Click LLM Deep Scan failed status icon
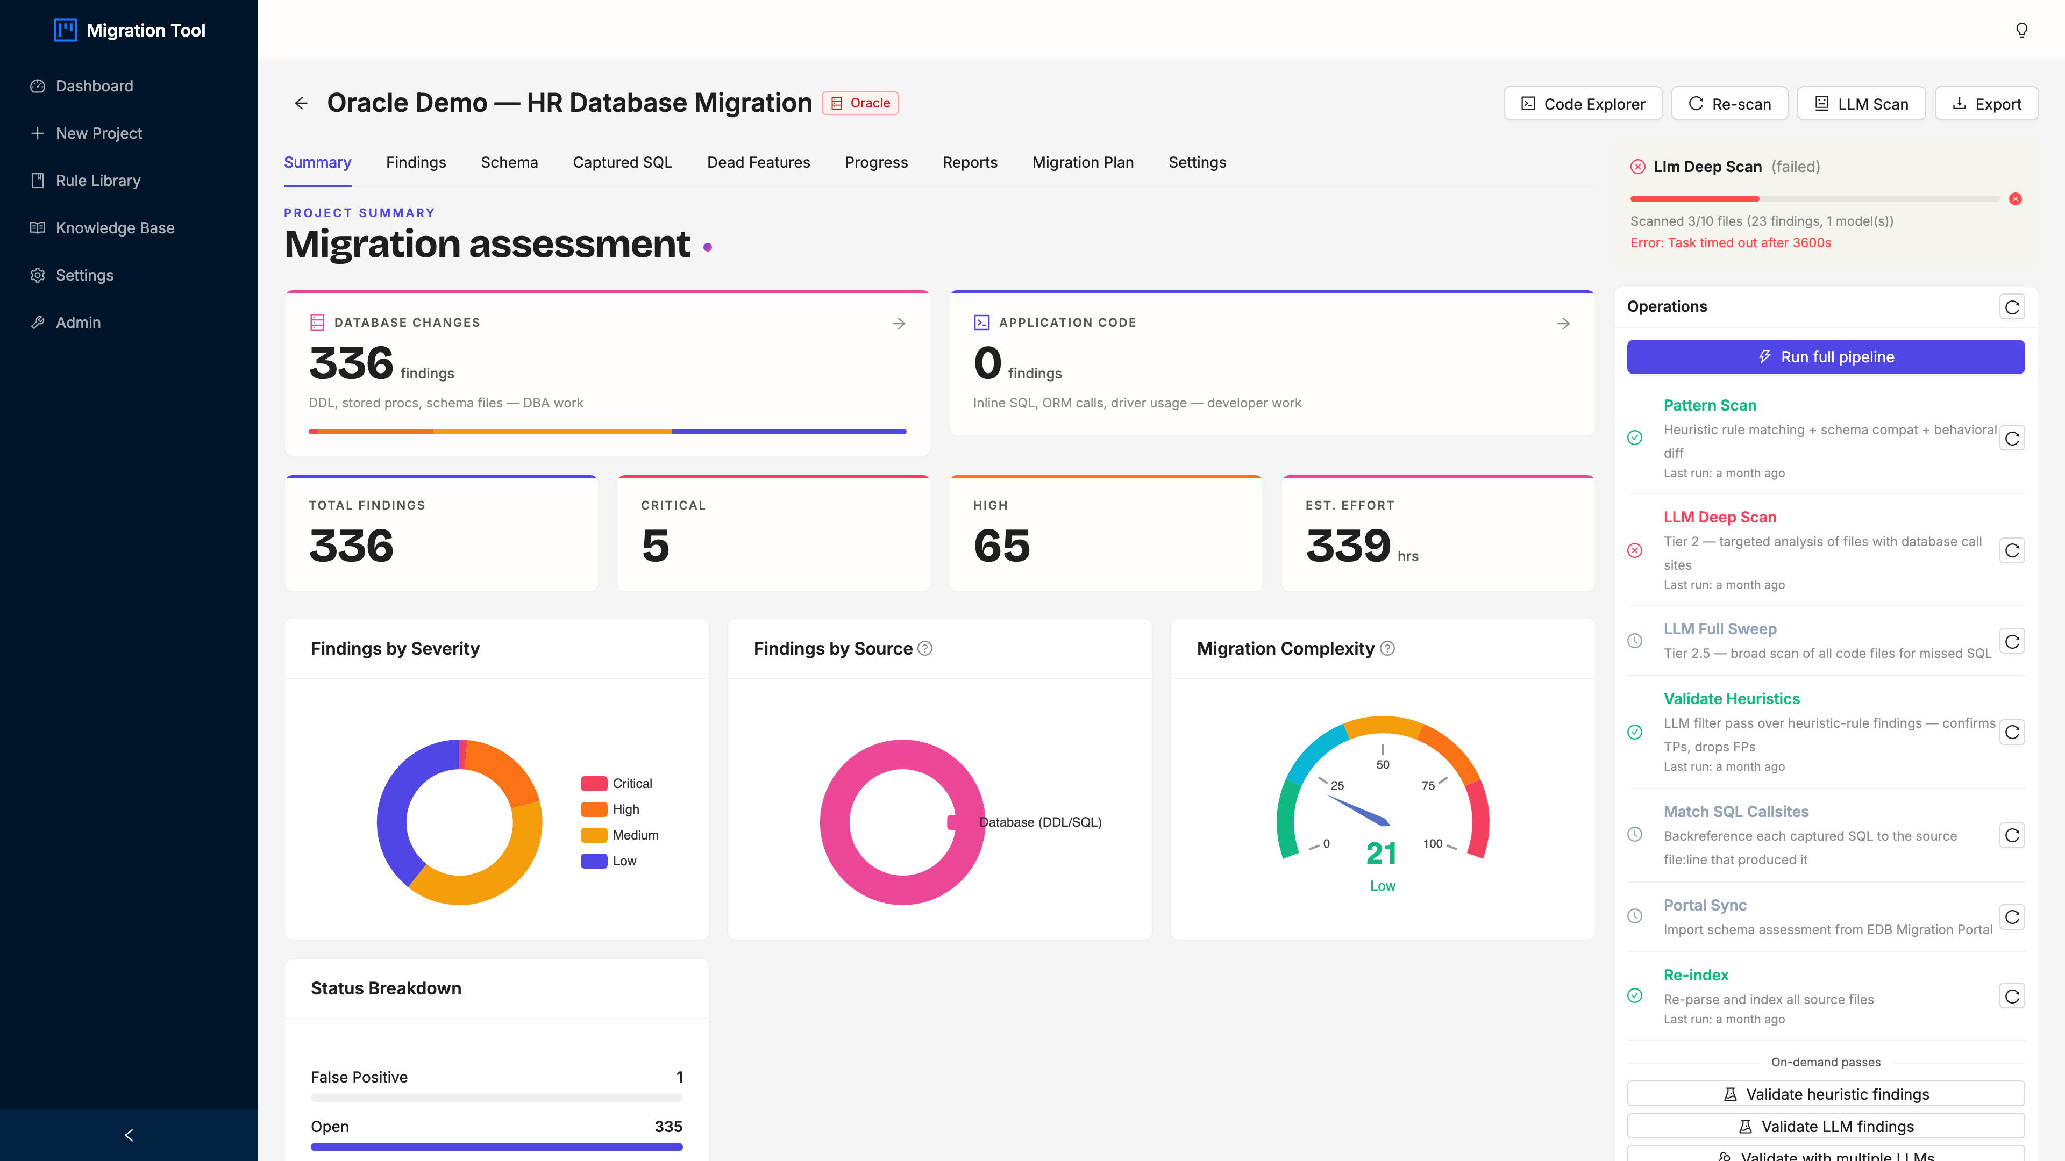 [1635, 550]
